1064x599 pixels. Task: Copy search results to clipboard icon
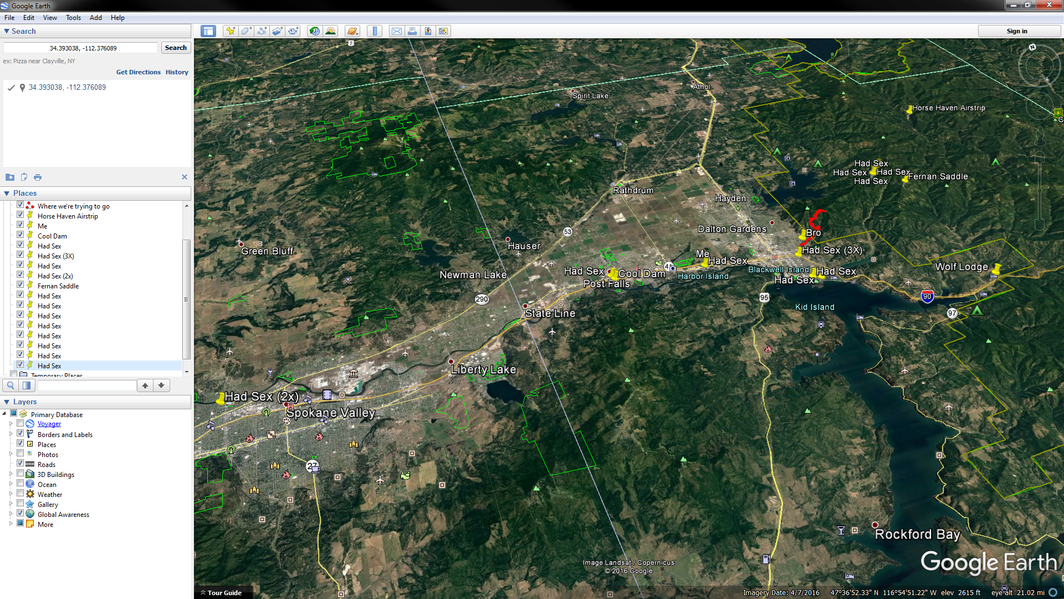click(x=24, y=177)
